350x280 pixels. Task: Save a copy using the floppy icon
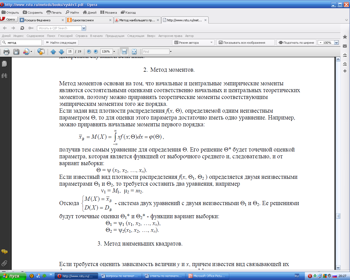tap(16, 52)
